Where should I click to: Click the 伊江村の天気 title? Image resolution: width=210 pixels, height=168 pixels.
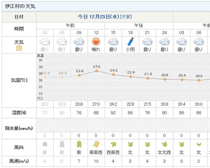click(x=20, y=6)
